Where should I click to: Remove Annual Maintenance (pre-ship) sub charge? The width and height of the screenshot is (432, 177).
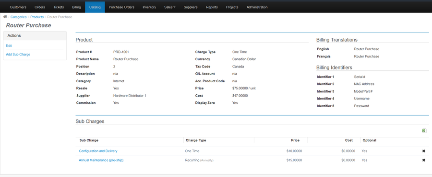(x=424, y=160)
